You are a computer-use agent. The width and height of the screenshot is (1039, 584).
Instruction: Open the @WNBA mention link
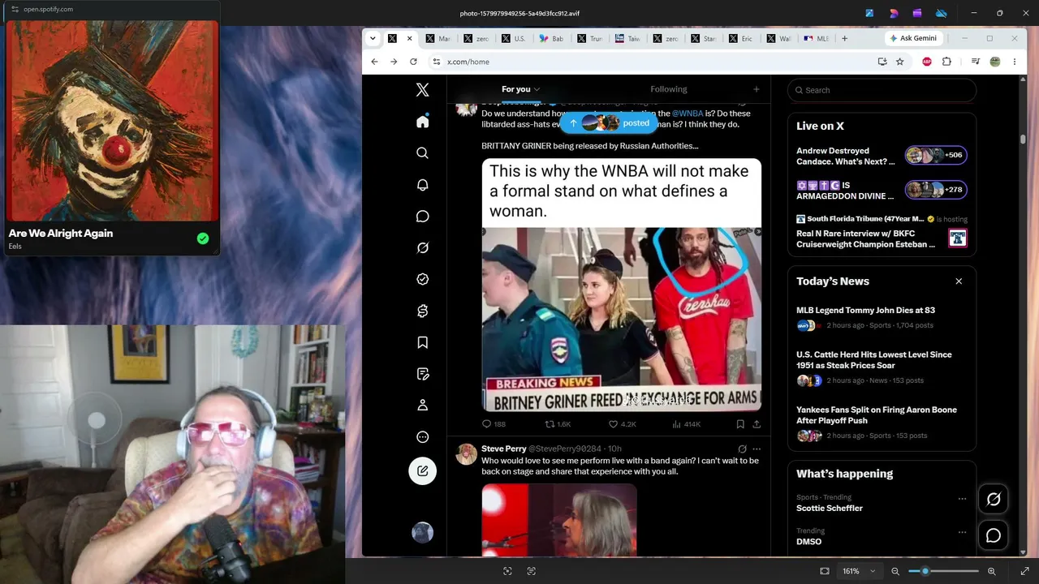[x=688, y=114]
